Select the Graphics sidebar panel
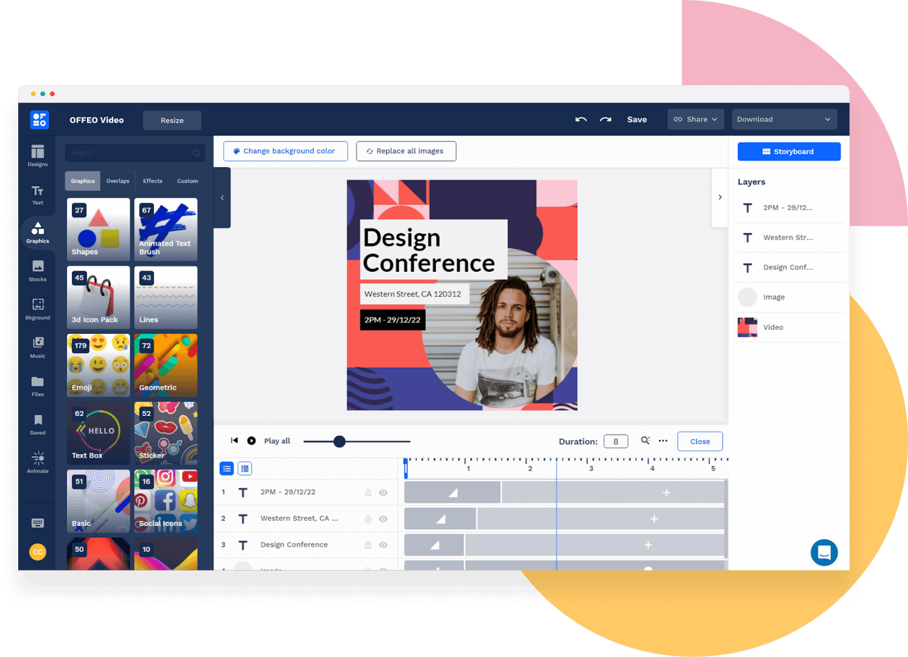The width and height of the screenshot is (908, 657). tap(38, 232)
